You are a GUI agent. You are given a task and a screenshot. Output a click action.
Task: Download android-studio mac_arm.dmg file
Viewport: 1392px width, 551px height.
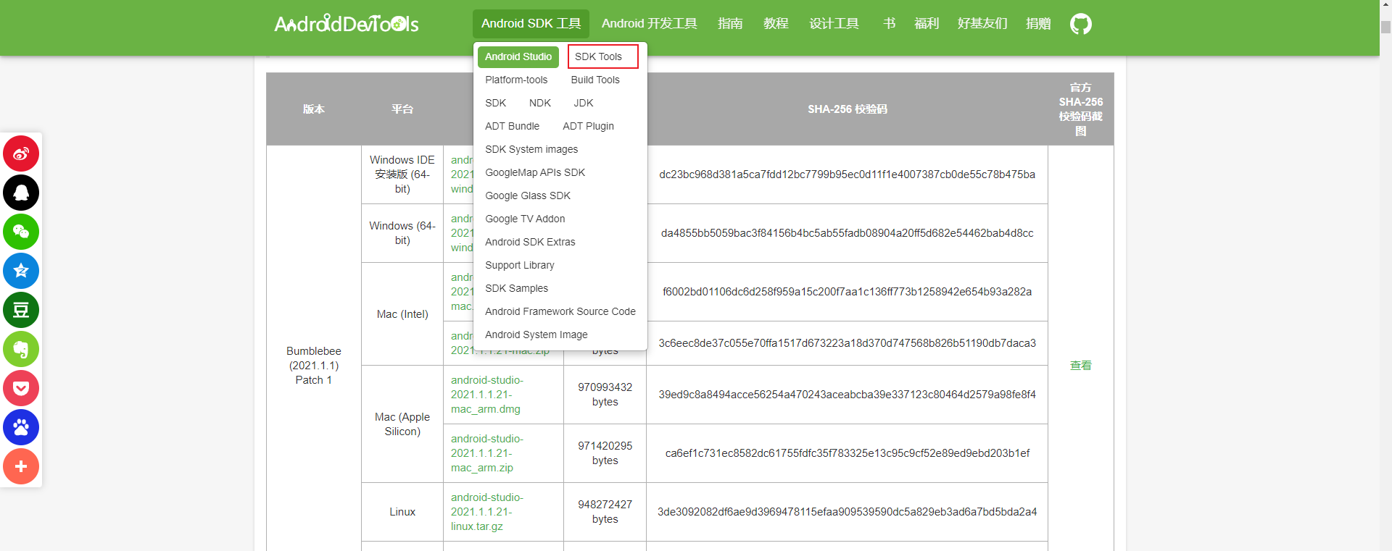(x=486, y=395)
